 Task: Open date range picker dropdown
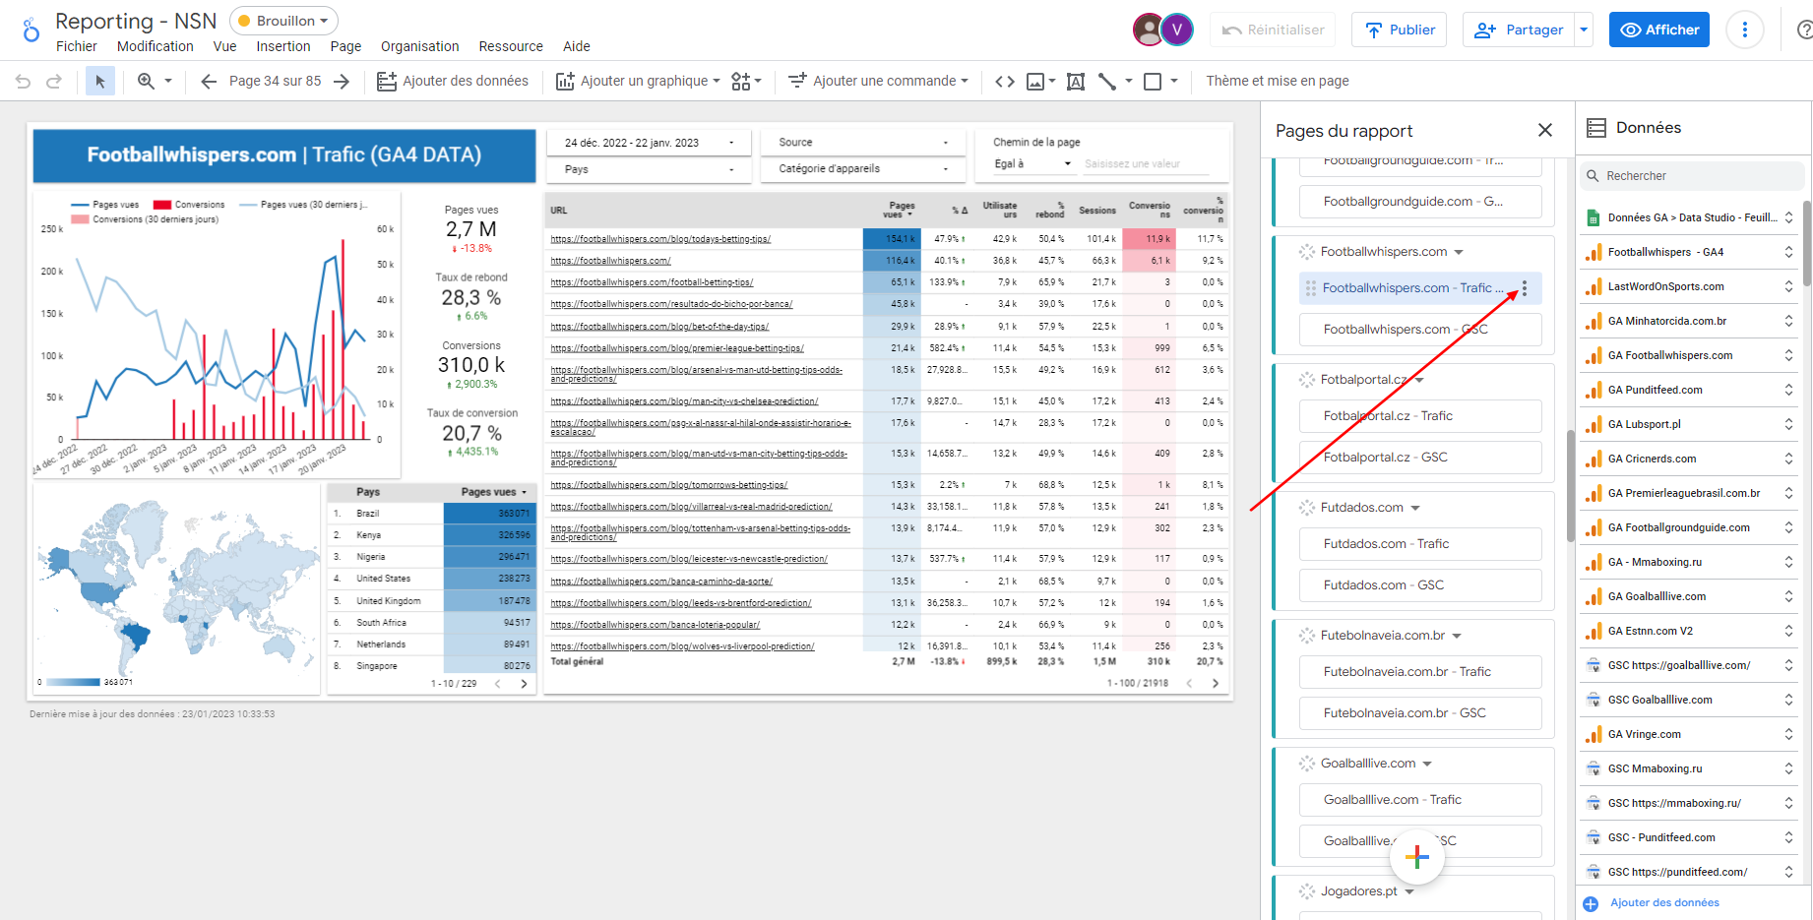pos(649,143)
